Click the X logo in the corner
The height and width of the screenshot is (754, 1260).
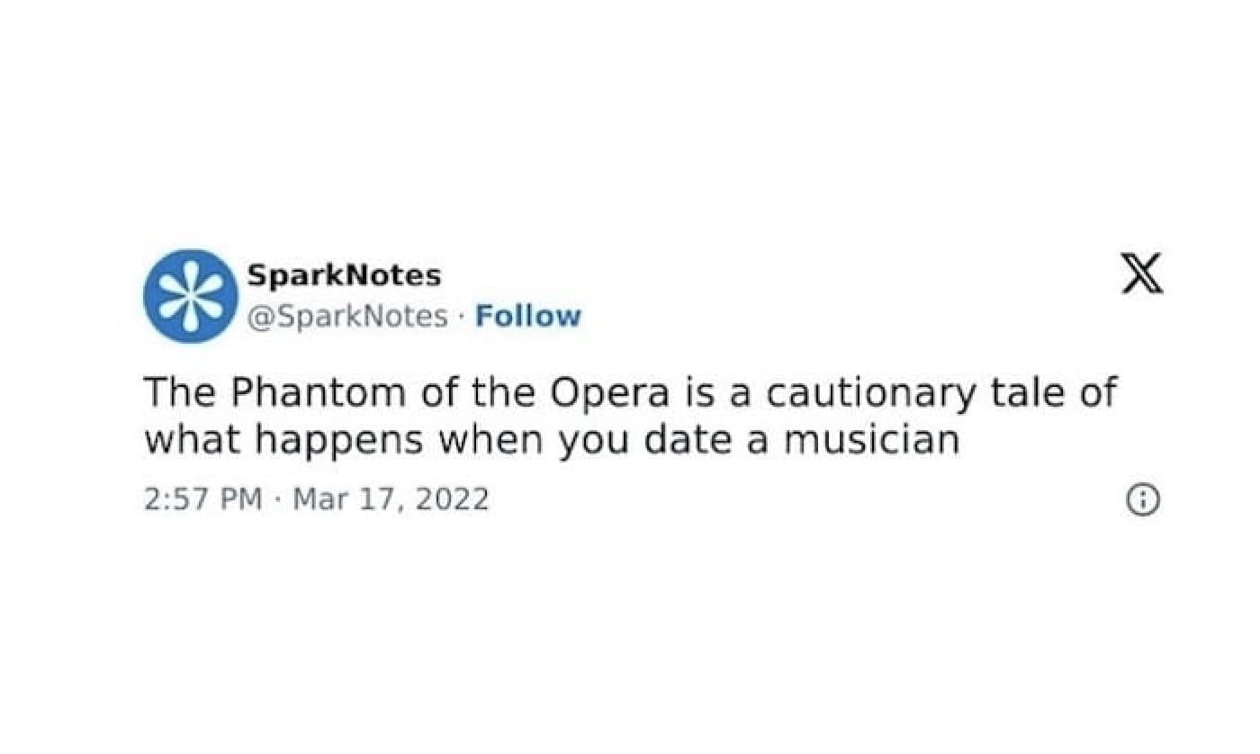point(1140,274)
